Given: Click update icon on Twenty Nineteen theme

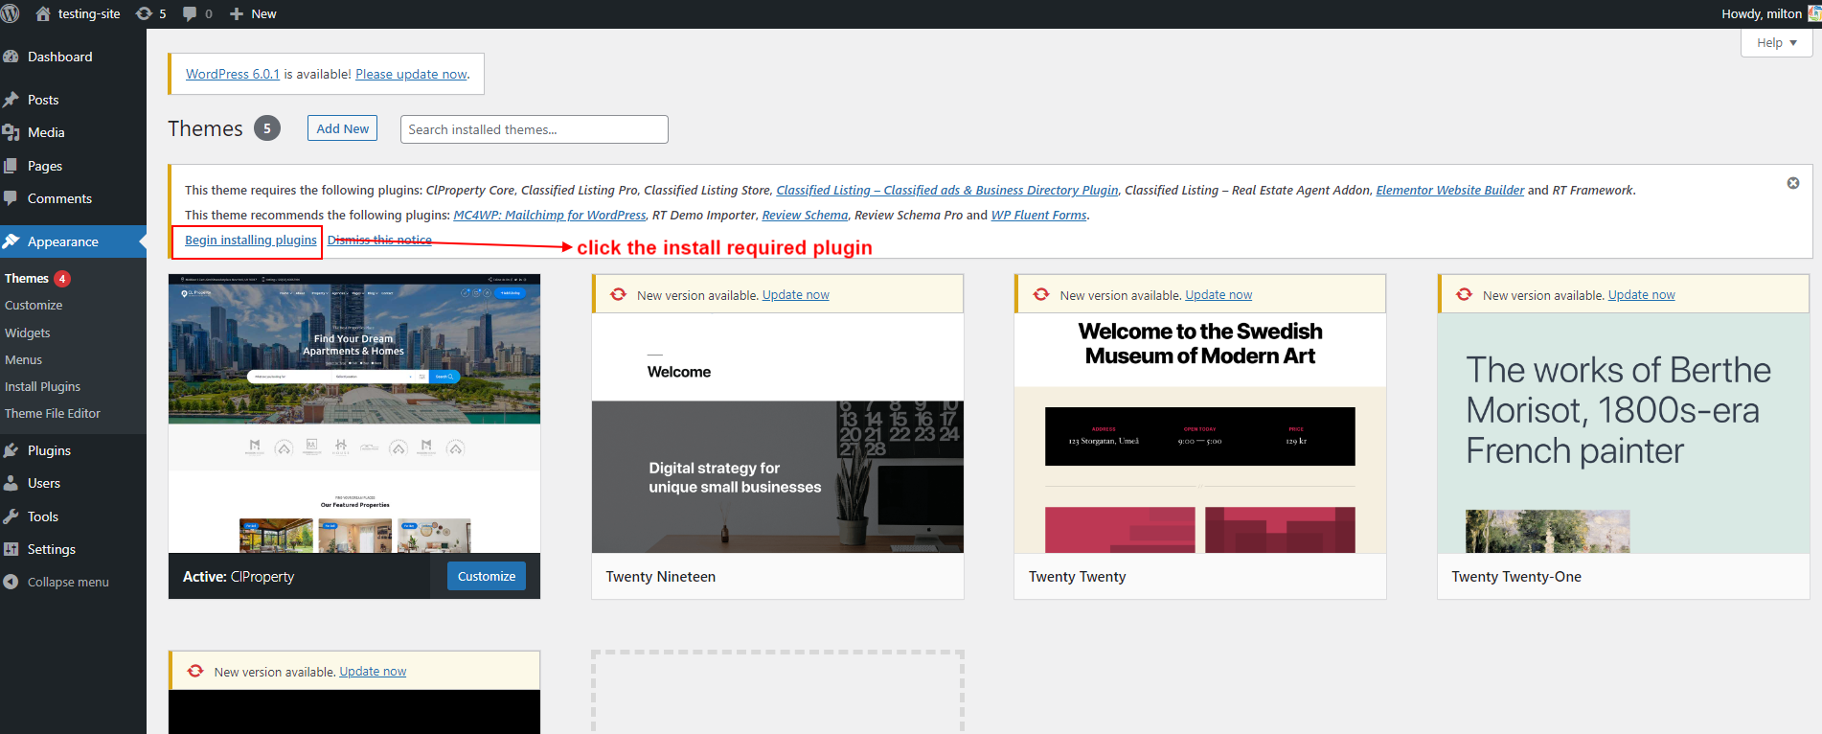Looking at the screenshot, I should tap(619, 294).
